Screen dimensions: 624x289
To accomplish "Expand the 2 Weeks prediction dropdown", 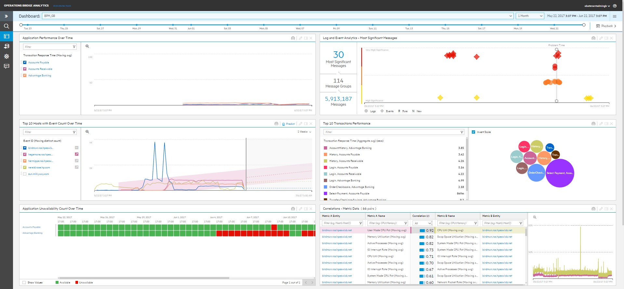I will click(x=304, y=132).
